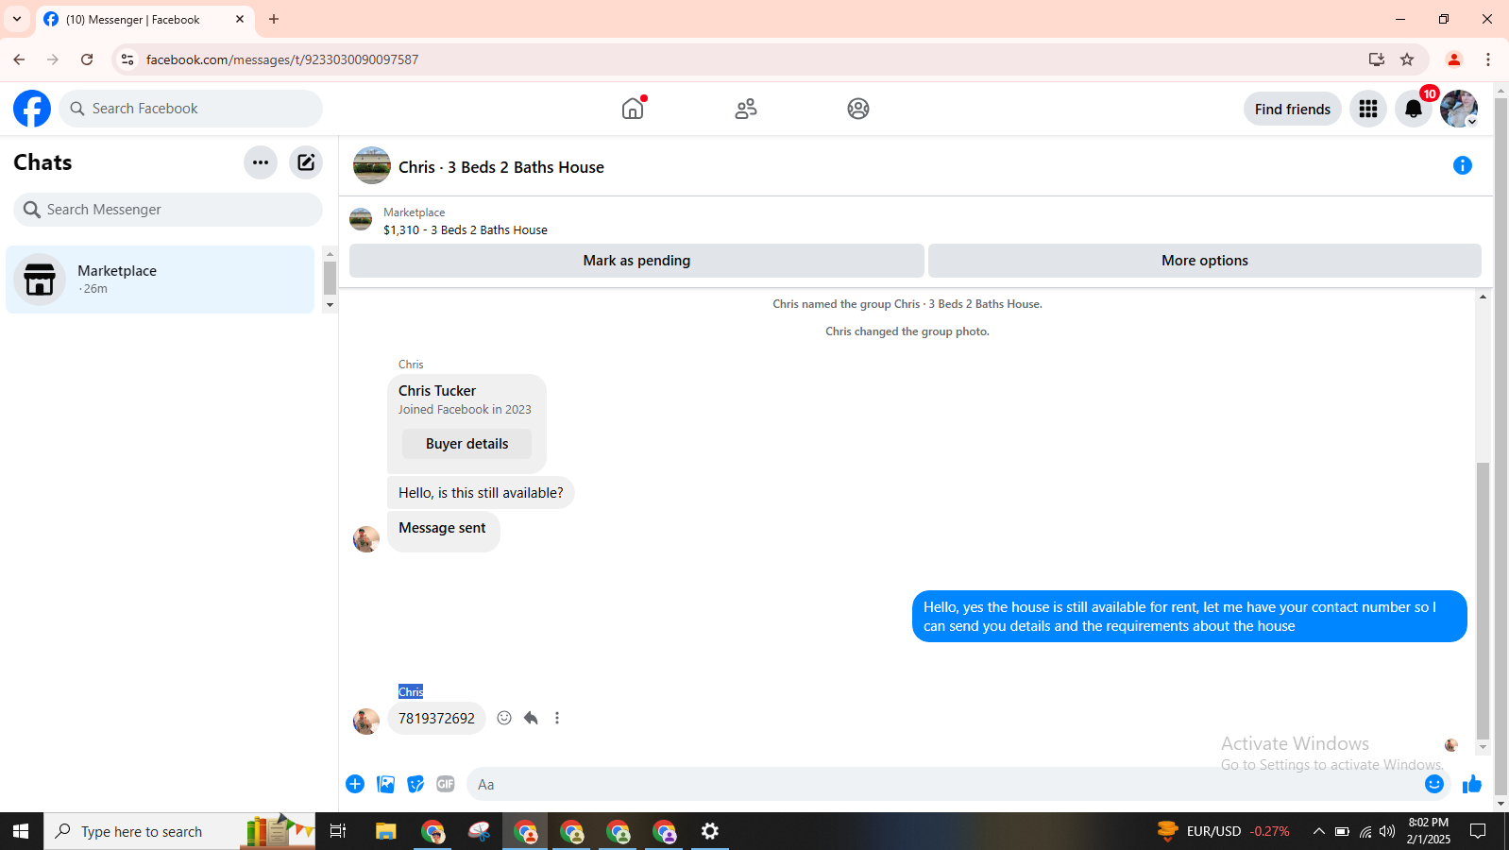Open the emoji picker in message box

click(x=1434, y=784)
